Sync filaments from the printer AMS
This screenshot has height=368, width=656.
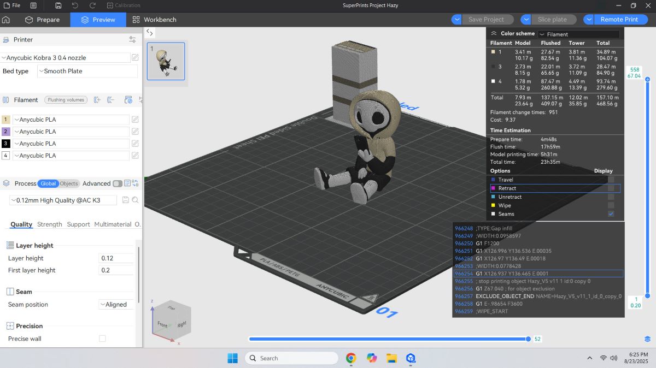pos(128,100)
